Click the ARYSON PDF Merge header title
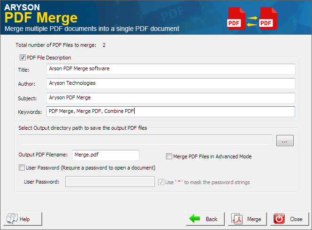The width and height of the screenshot is (312, 230). (41, 14)
